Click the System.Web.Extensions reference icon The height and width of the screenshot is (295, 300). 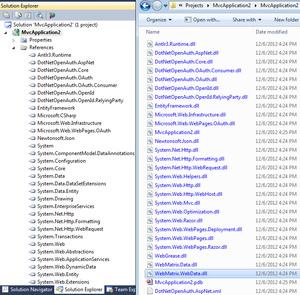(x=32, y=282)
